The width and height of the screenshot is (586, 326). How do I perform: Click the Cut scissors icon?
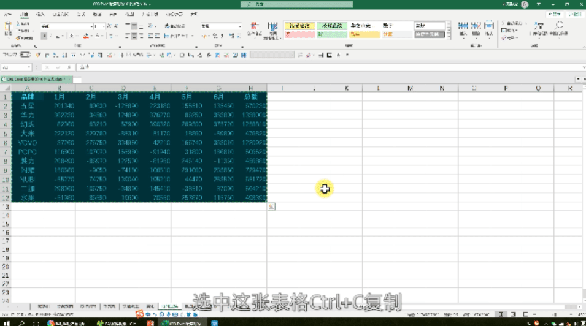18,24
